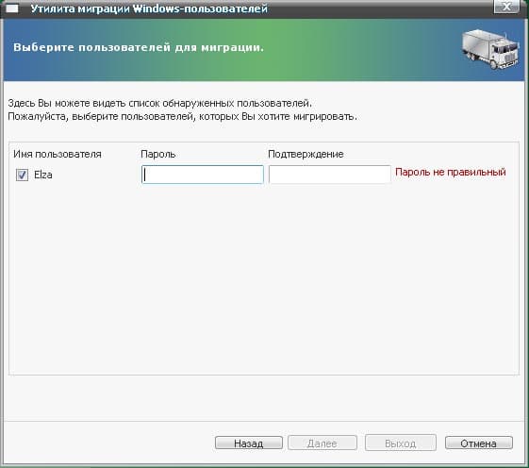Click the 'Подтверждение' column label
The image size is (529, 468).
point(306,155)
